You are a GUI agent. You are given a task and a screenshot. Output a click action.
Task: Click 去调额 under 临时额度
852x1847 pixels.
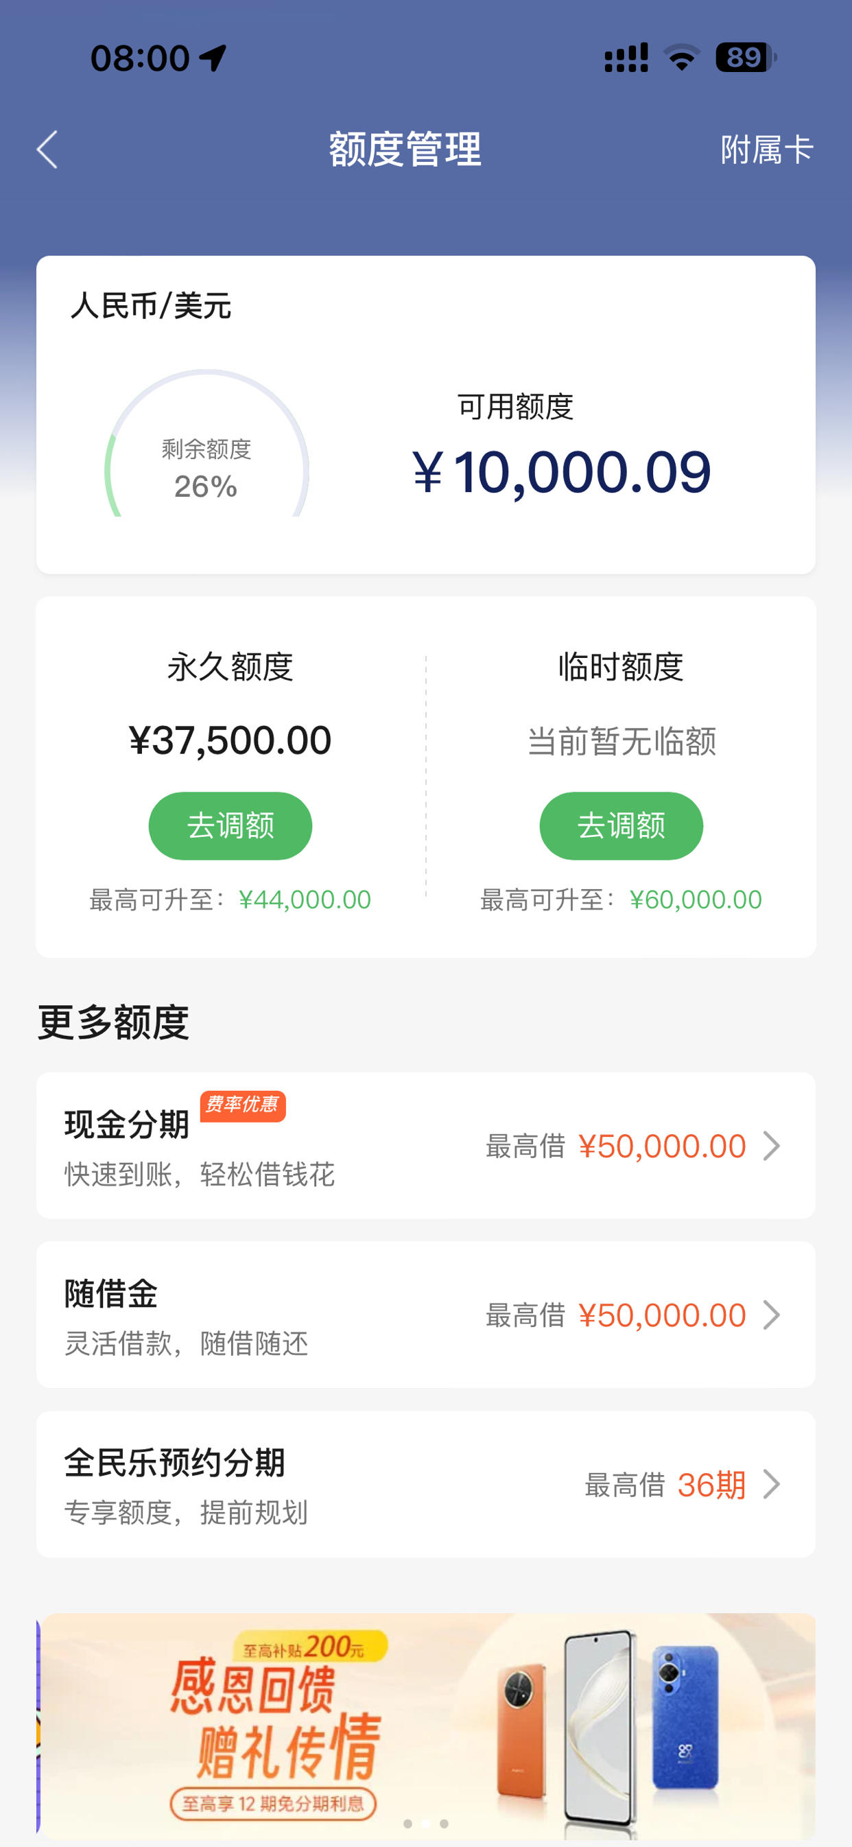[x=621, y=825]
